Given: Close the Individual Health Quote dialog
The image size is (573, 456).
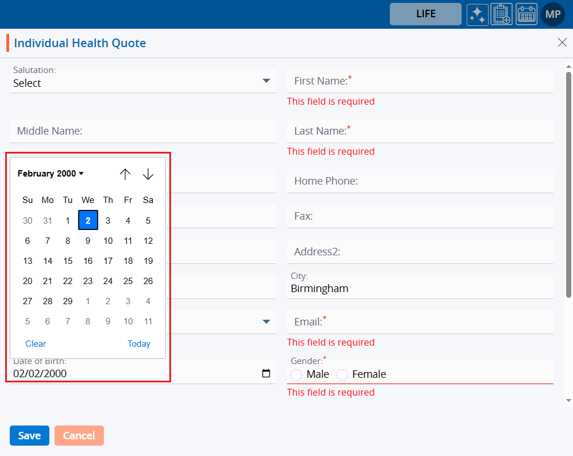Looking at the screenshot, I should pyautogui.click(x=562, y=43).
